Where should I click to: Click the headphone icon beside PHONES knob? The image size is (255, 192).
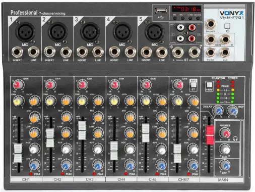coord(235,139)
